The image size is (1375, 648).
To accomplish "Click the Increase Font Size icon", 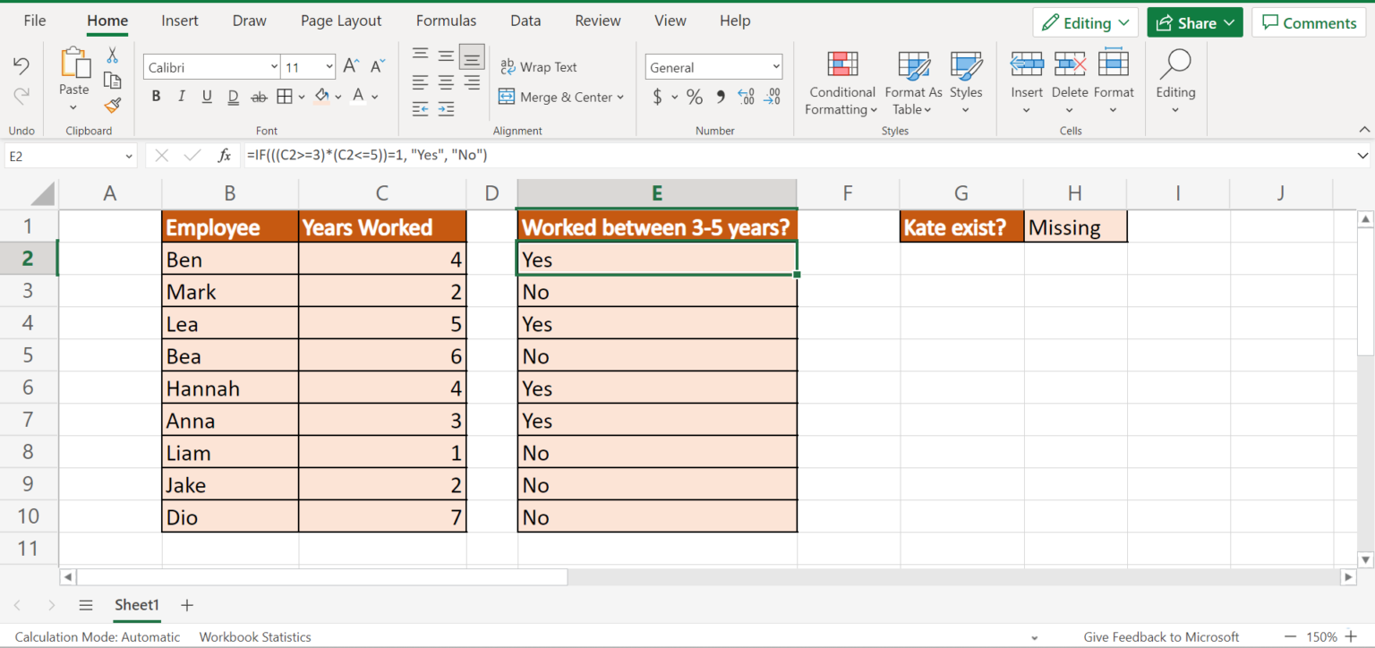I will tap(352, 66).
